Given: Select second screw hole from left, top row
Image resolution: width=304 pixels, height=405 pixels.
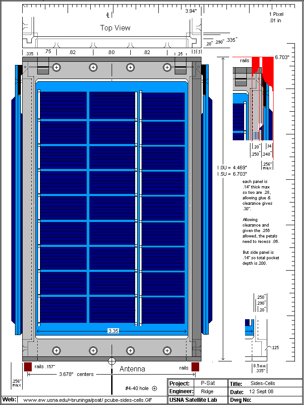Looking at the screenshot, I should click(x=93, y=67).
